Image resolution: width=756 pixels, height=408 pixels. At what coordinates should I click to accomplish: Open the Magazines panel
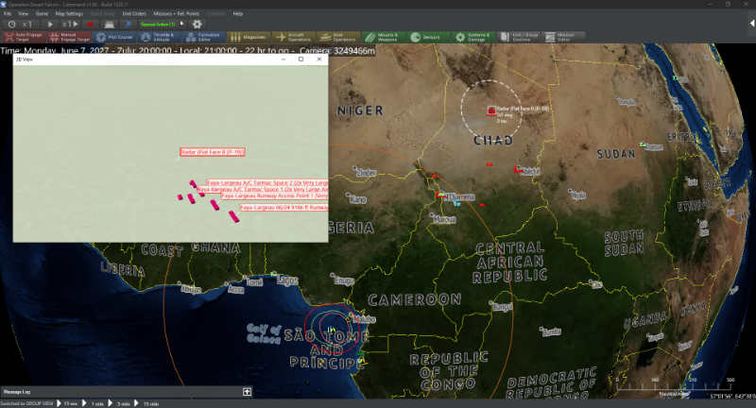pos(249,37)
